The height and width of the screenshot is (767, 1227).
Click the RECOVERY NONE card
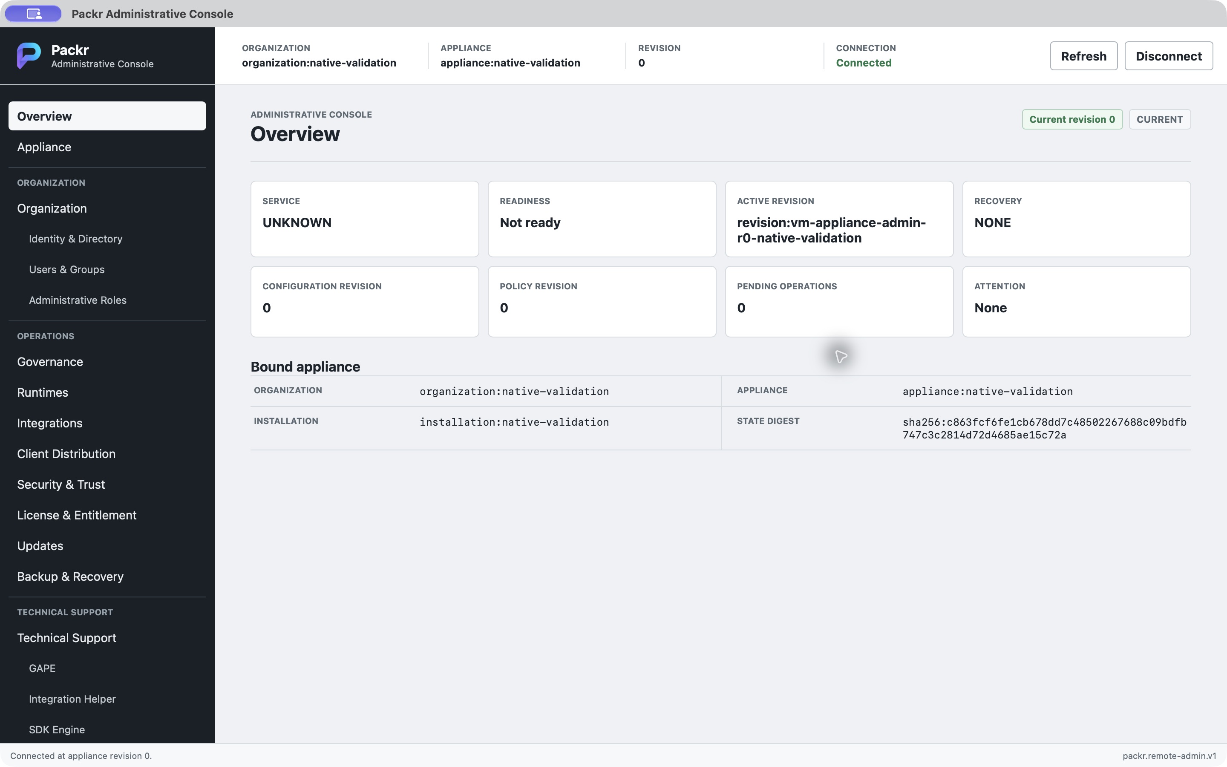(x=1077, y=219)
